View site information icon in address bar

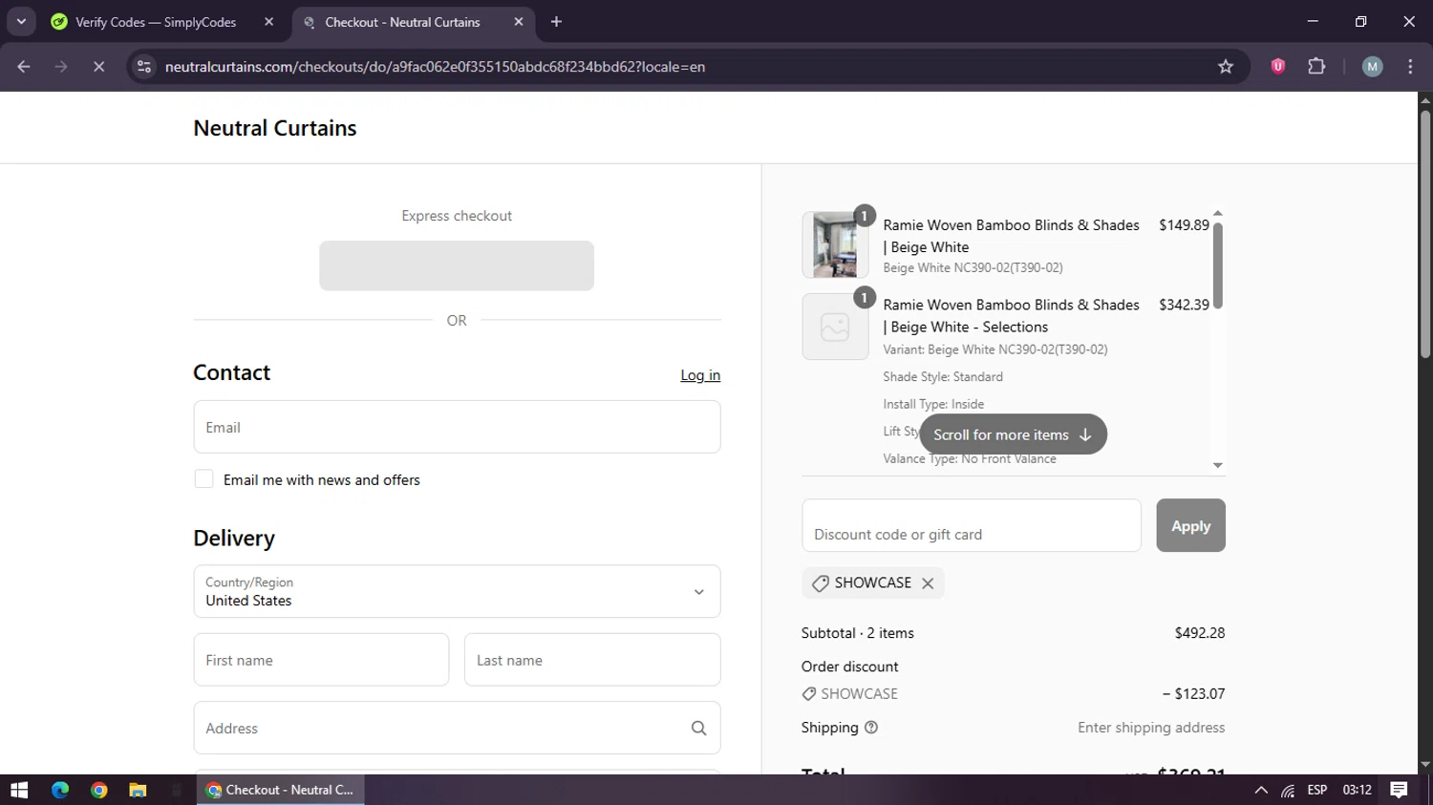[x=144, y=67]
